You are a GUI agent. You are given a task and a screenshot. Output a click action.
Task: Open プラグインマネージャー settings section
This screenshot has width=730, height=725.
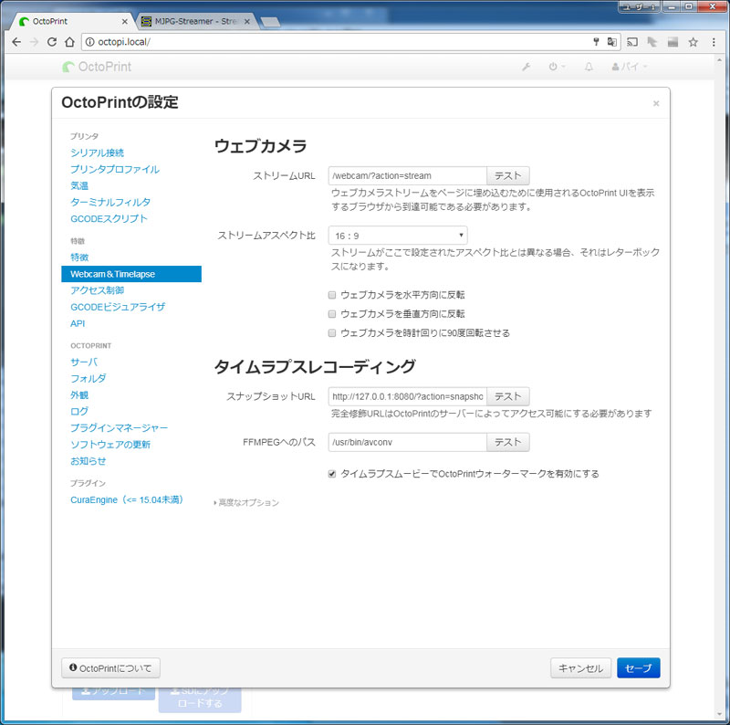click(x=119, y=427)
